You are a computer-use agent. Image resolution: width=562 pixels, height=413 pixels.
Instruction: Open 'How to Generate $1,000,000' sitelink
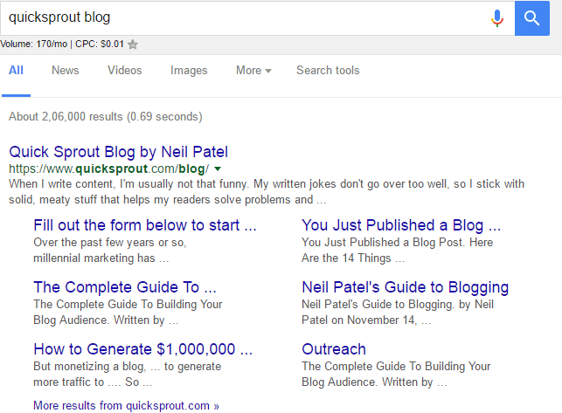(x=143, y=349)
